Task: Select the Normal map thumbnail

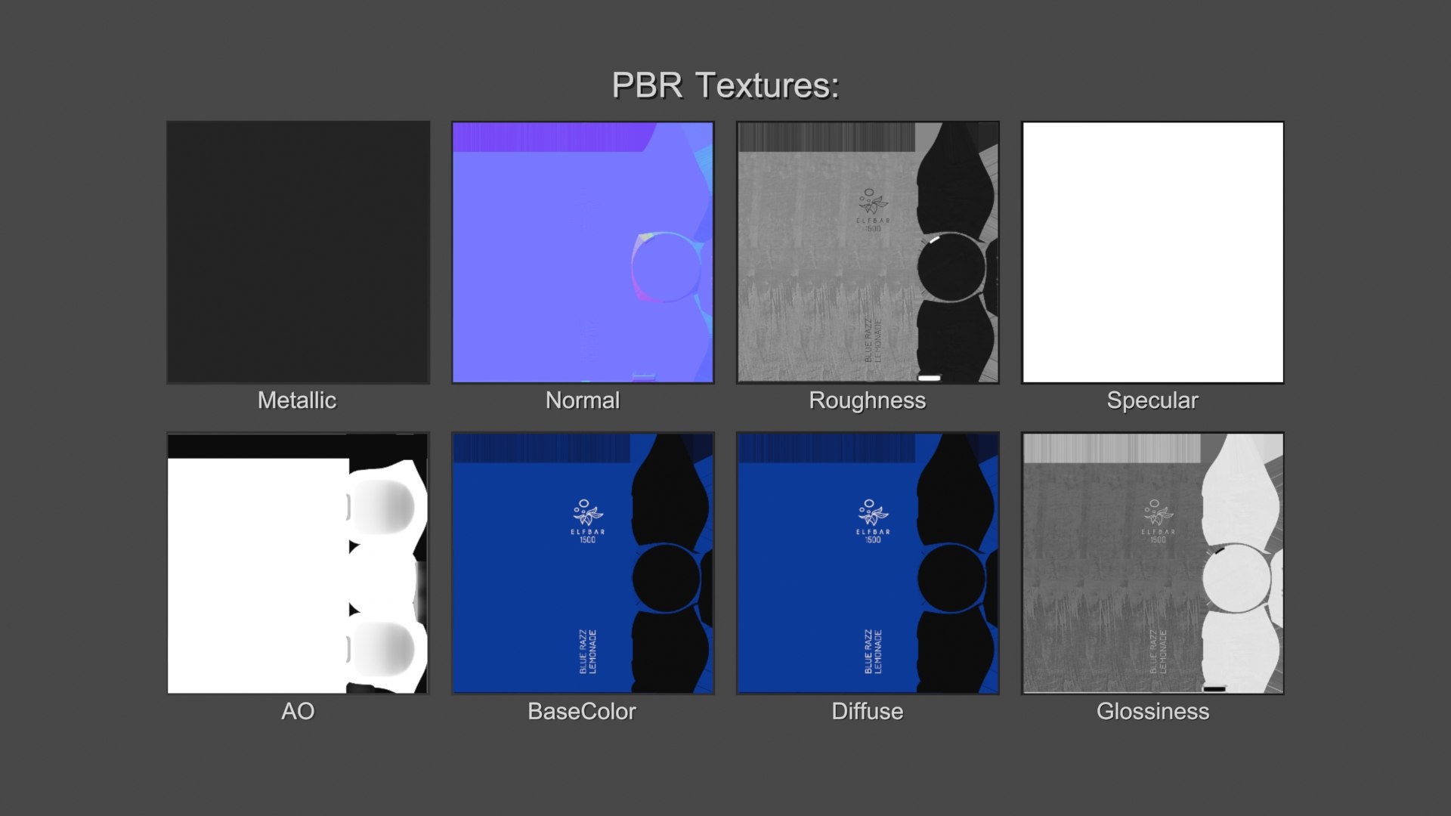Action: (583, 252)
